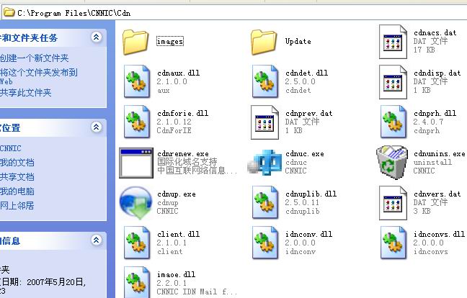The height and width of the screenshot is (298, 467).
Task: Select the imaoe.dll file icon
Action: point(137,283)
